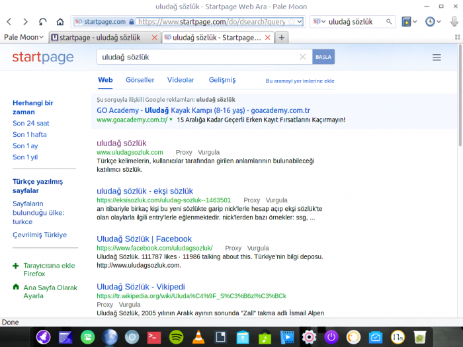Screen dimensions: 463x347
Task: Expand the goacademy.com.tr ad dropdown arrow
Action: click(171, 120)
